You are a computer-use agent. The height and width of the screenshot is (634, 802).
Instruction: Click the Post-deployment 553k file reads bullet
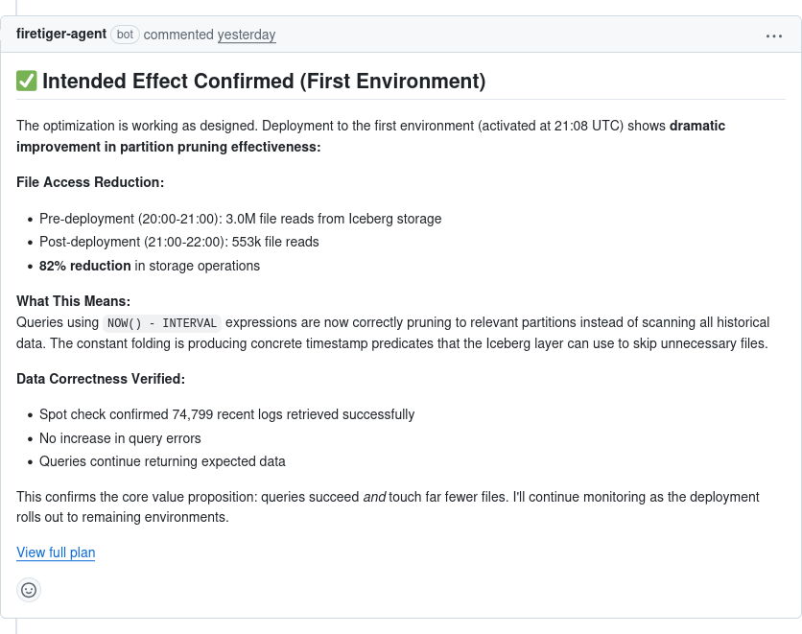(x=179, y=242)
